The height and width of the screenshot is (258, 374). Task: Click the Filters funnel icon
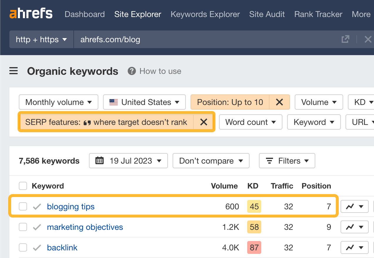point(269,161)
